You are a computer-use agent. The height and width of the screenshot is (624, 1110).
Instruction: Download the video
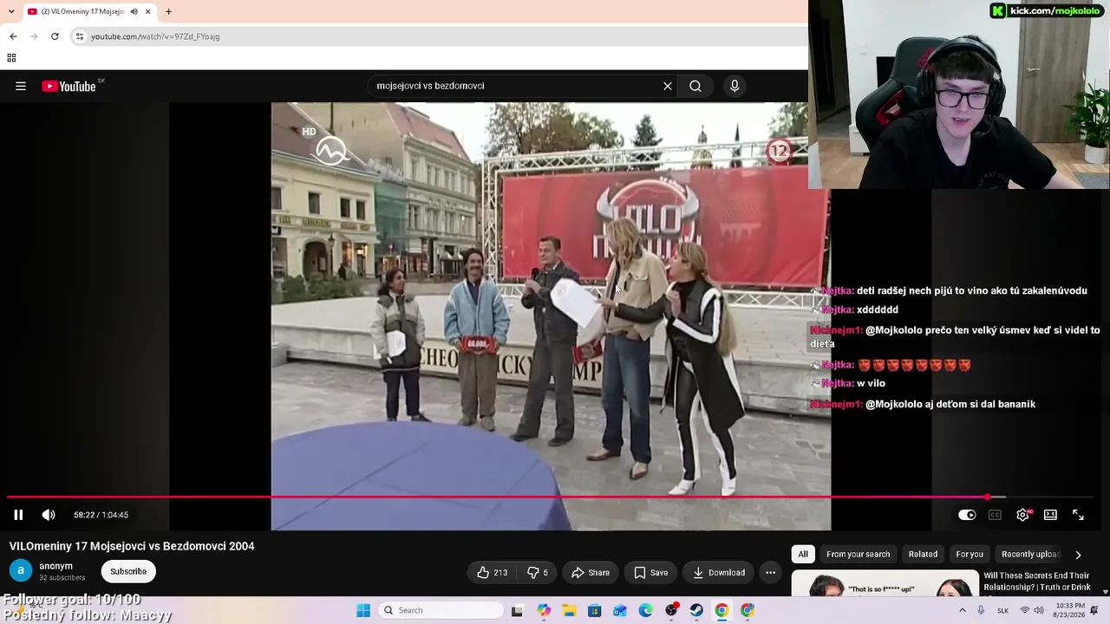[719, 572]
